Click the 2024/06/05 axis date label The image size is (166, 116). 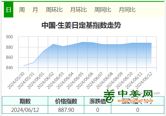75,80
